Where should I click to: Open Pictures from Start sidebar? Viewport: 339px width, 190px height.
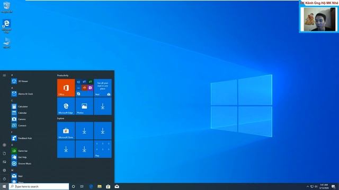coord(4,162)
